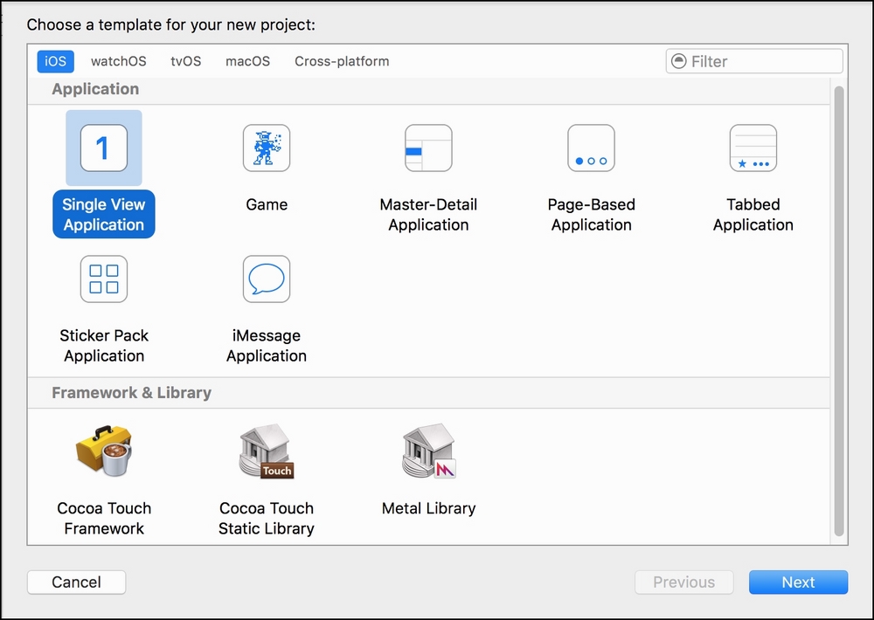Click the 'Sticker Pack Application' label
This screenshot has height=620, width=874.
[104, 346]
